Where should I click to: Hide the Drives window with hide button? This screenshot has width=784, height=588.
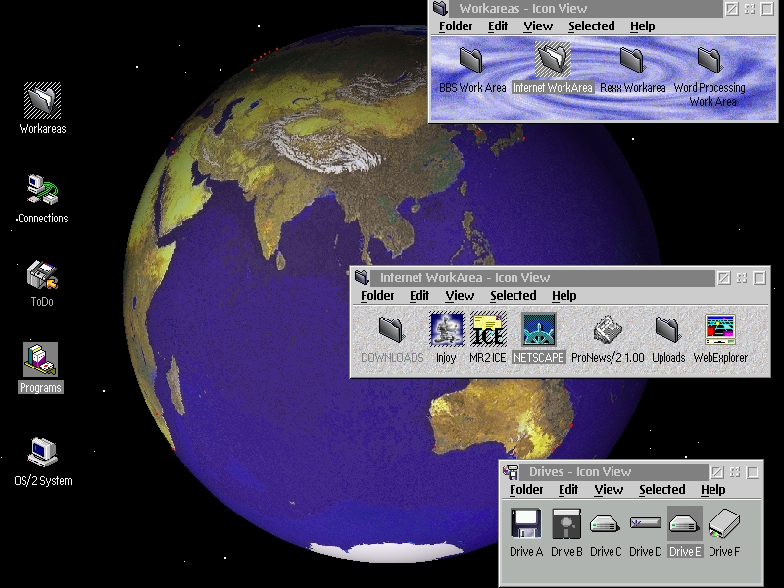click(x=717, y=472)
